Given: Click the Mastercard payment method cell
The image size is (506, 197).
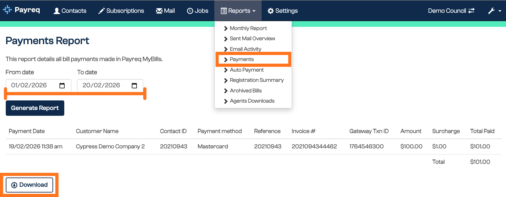Looking at the screenshot, I should (x=213, y=146).
